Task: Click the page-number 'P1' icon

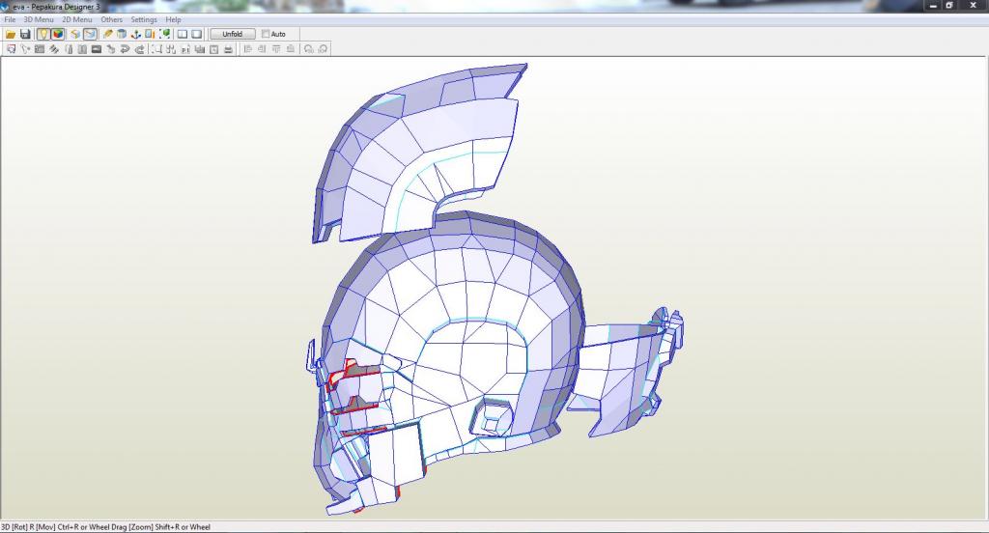Action: 185,48
